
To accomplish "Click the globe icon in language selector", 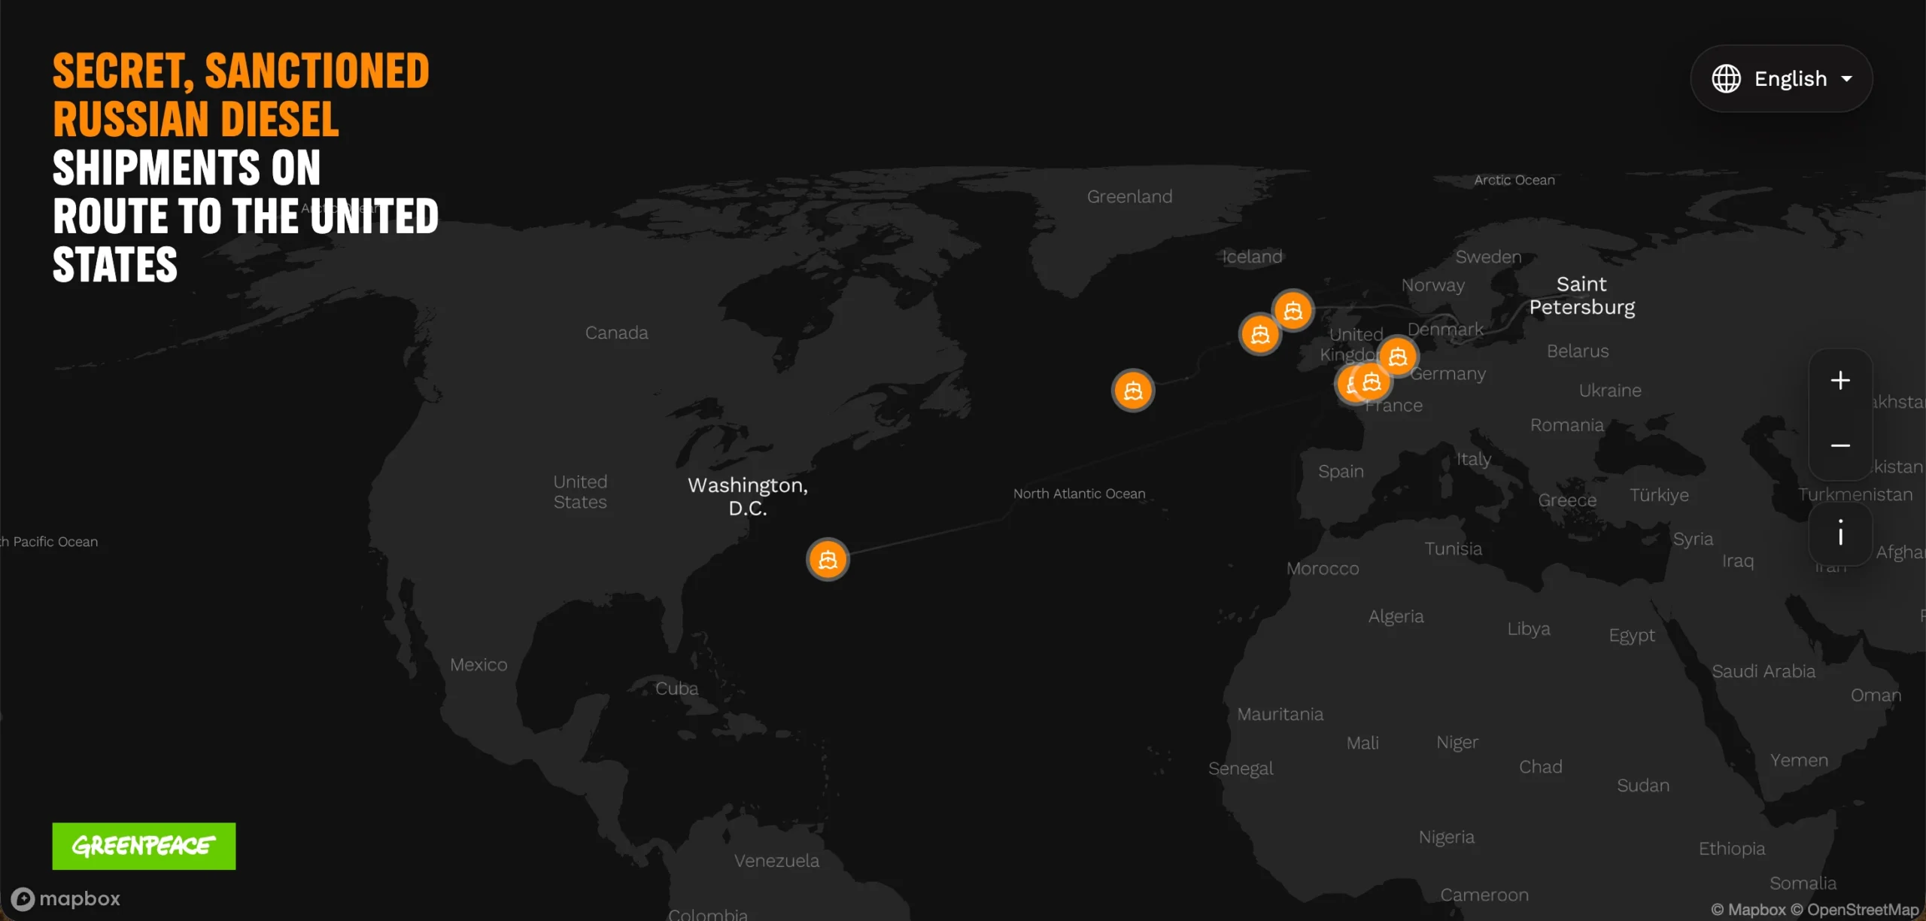I will coord(1727,78).
